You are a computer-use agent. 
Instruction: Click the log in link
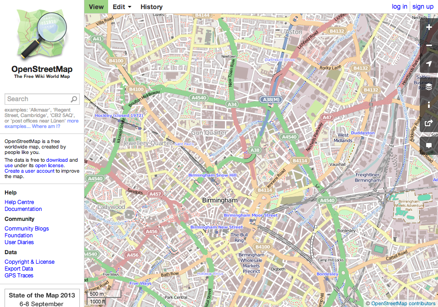(x=400, y=6)
